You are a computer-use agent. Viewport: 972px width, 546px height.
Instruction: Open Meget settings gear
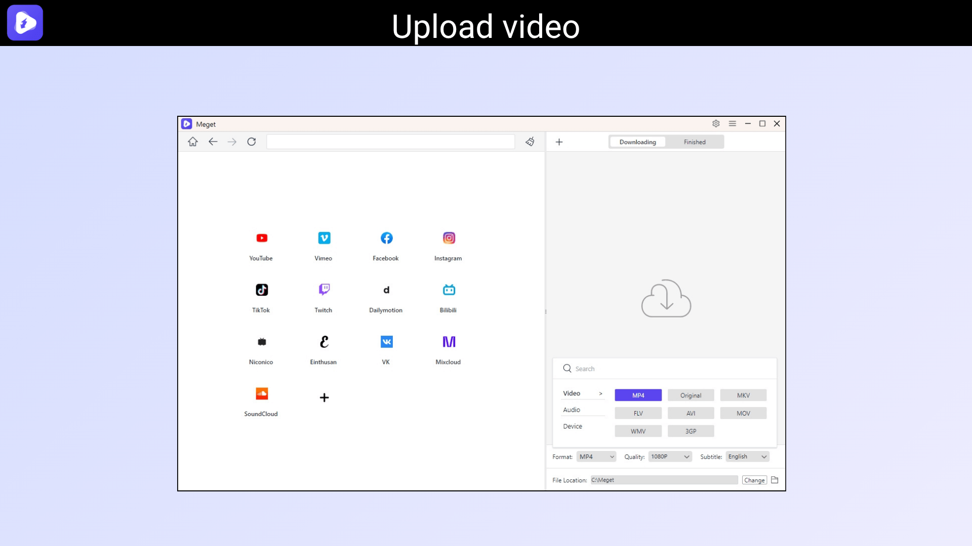[716, 123]
